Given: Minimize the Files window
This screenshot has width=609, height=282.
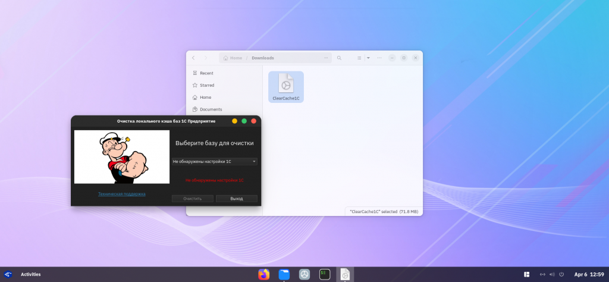Looking at the screenshot, I should pos(393,58).
